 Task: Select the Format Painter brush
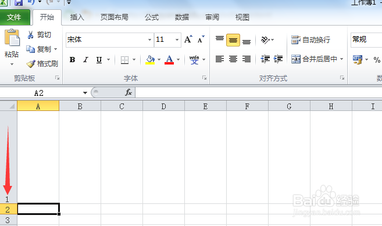[42, 64]
